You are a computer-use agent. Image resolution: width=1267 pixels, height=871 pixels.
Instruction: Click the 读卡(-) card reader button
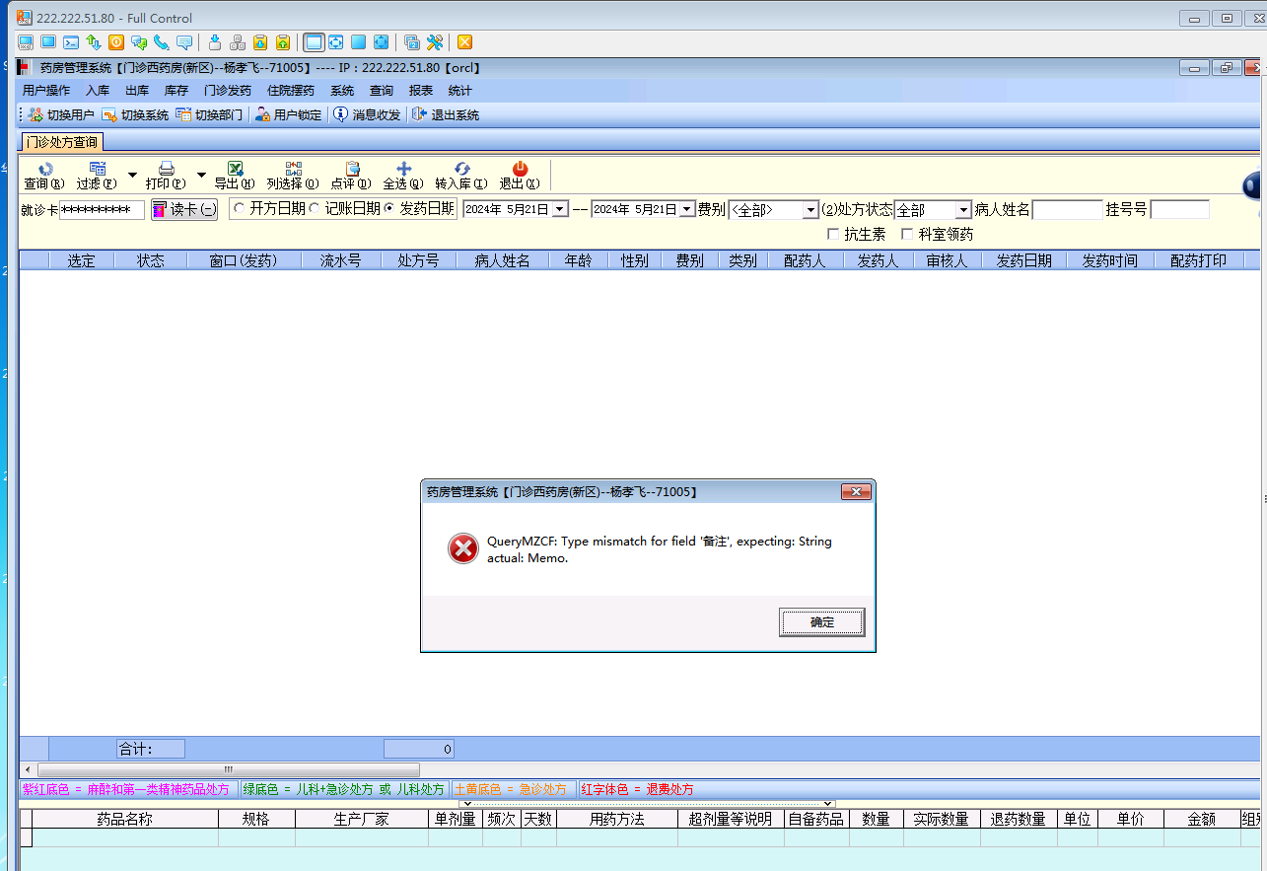click(x=184, y=209)
